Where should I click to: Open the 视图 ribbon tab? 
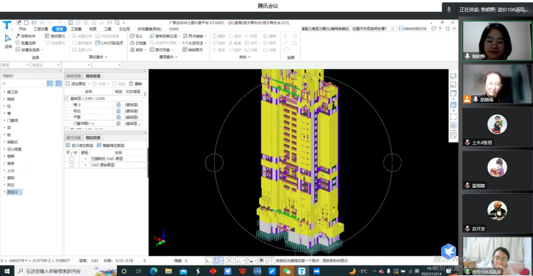point(92,29)
